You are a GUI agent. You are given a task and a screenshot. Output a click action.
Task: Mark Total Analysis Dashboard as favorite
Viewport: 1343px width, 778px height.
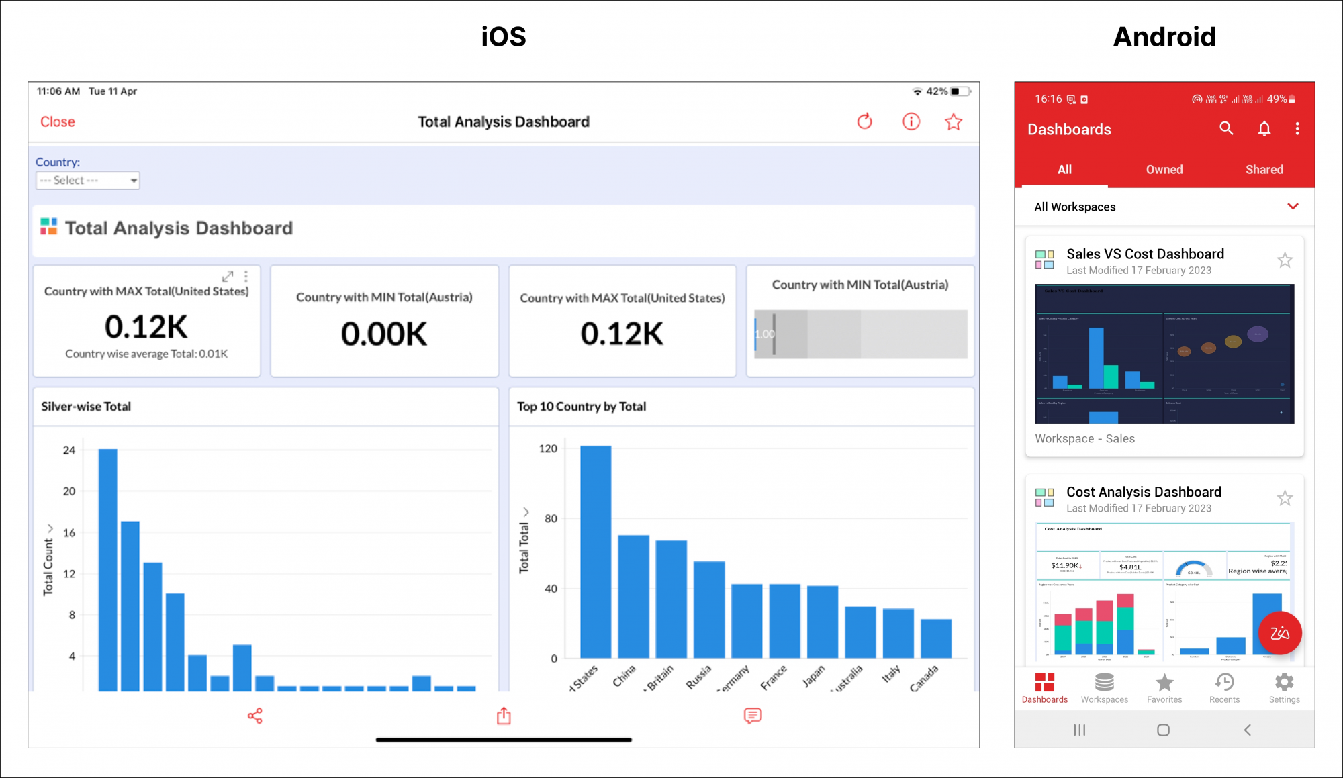(x=954, y=121)
